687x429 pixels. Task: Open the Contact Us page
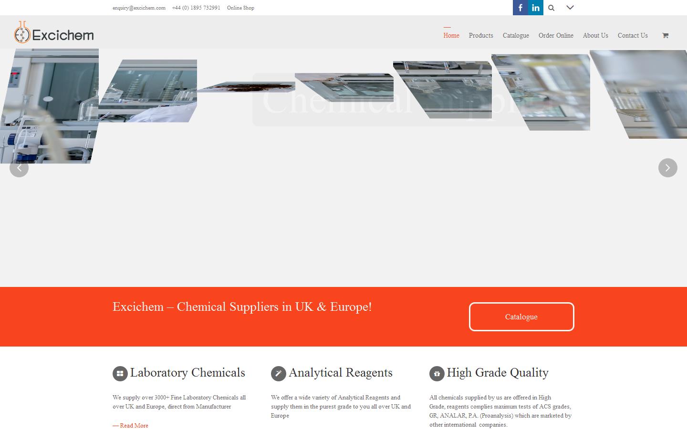click(x=633, y=35)
